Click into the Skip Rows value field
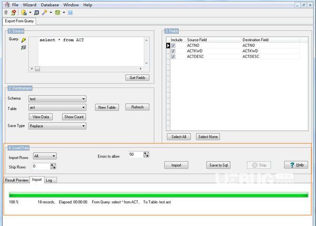Screen dimensions: 316x226 point(41,166)
